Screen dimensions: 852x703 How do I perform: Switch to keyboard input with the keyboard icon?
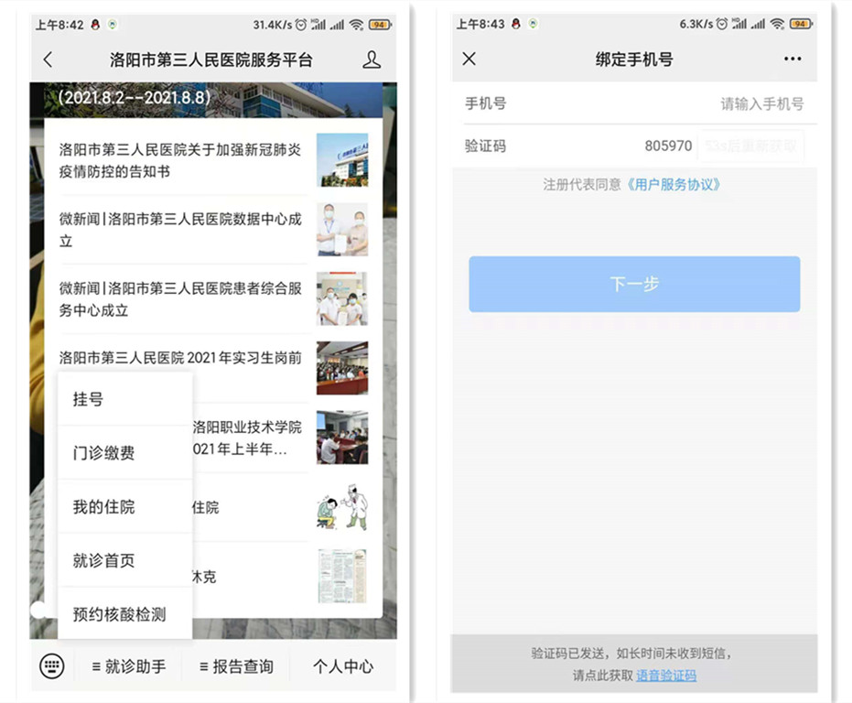[52, 665]
